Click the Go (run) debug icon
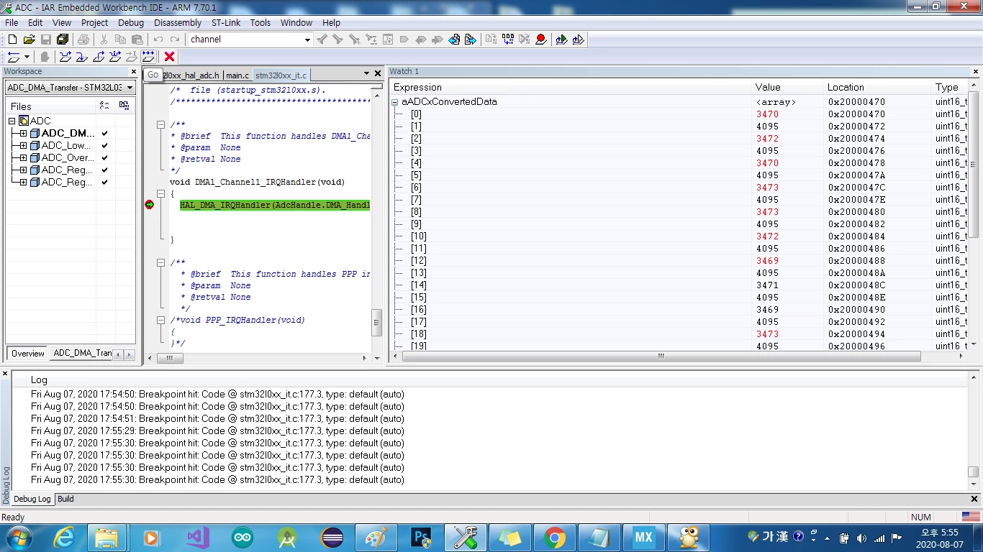The width and height of the screenshot is (983, 552). pyautogui.click(x=148, y=57)
